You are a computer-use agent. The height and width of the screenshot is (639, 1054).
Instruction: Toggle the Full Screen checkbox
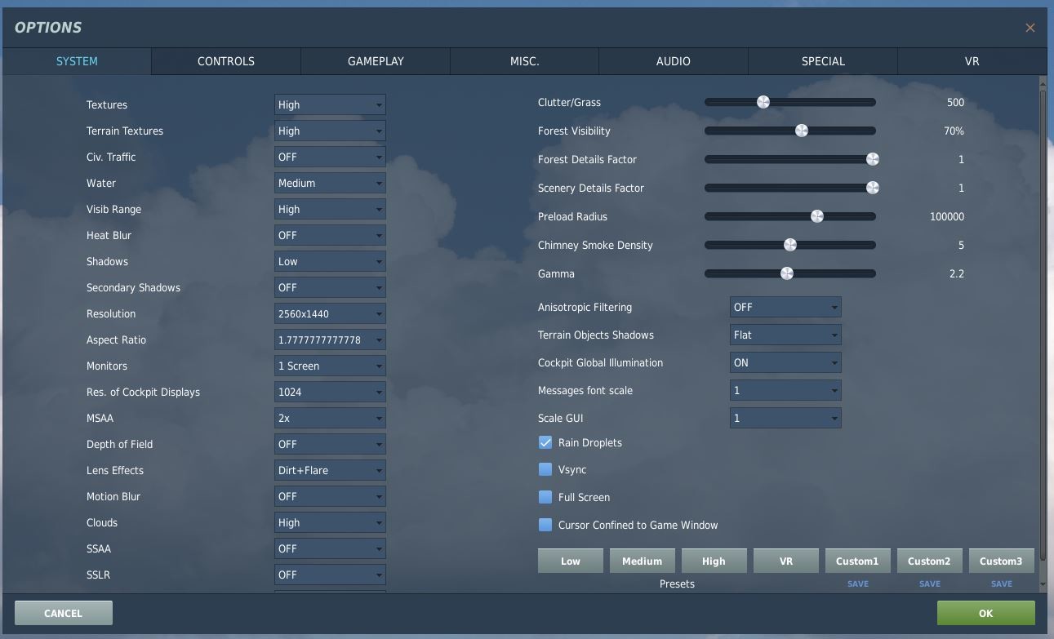coord(545,497)
